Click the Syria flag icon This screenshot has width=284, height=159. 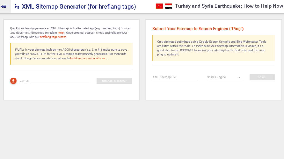[x=168, y=6]
